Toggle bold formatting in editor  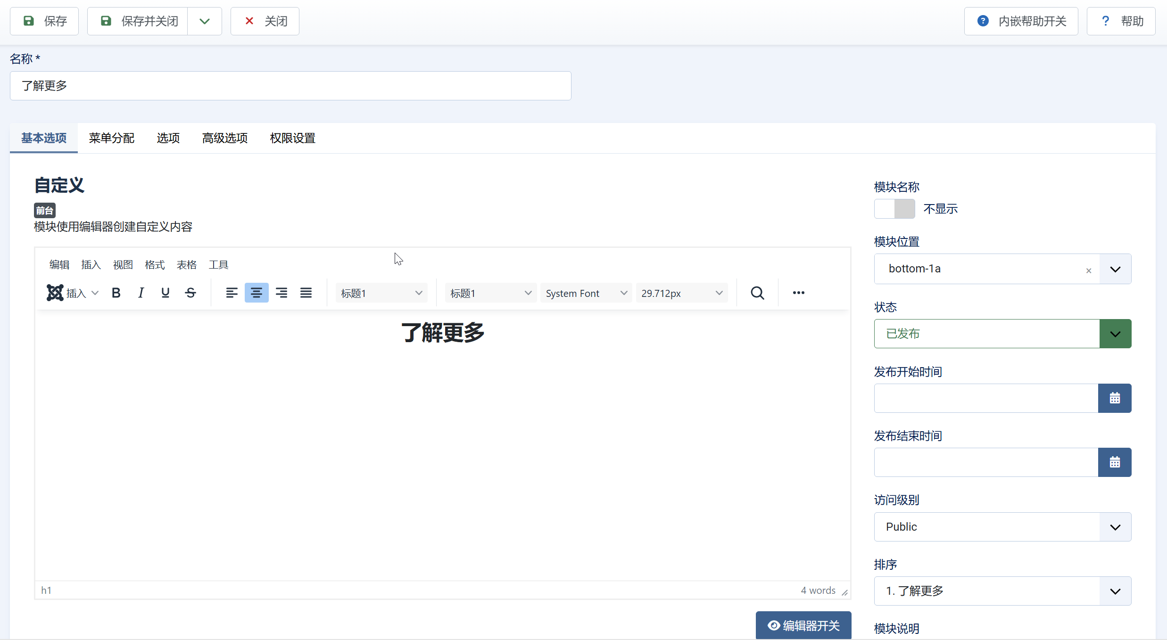(116, 293)
